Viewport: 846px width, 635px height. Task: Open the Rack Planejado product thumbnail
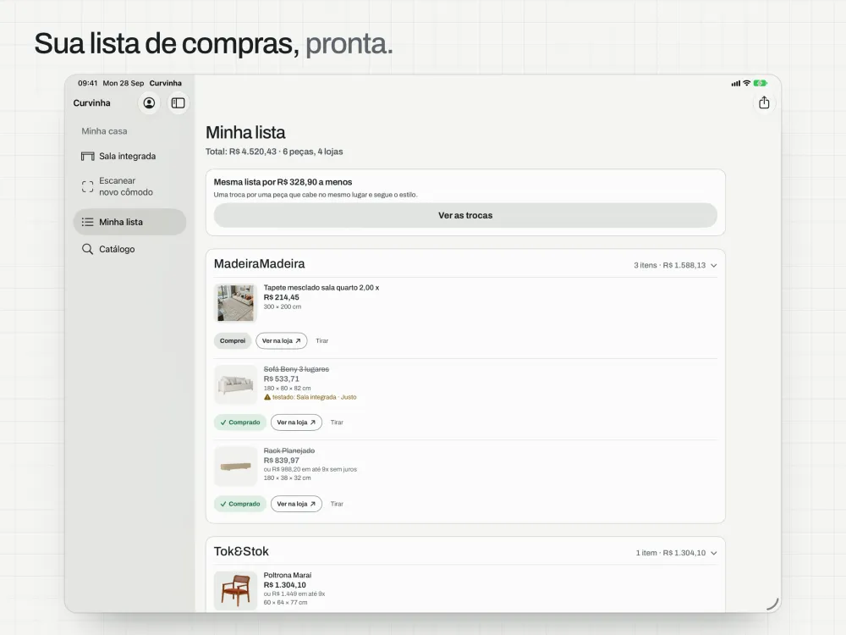pos(235,466)
